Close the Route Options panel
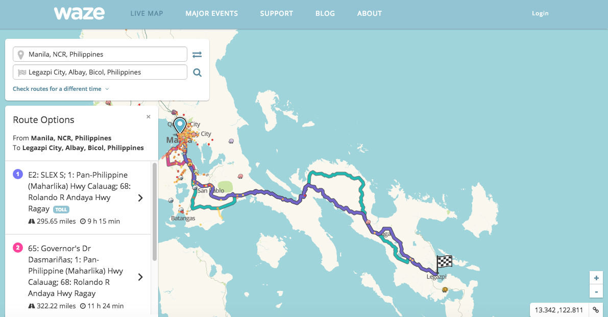 (148, 117)
